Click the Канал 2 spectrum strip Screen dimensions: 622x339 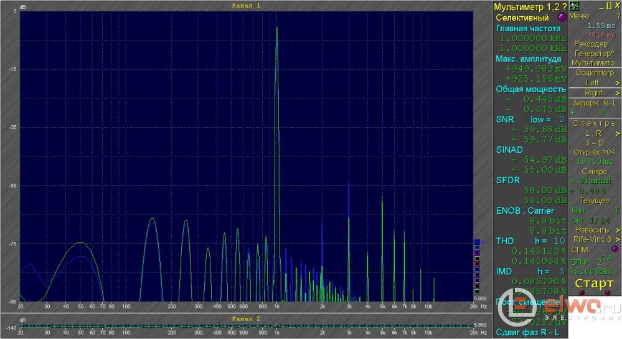pos(249,327)
